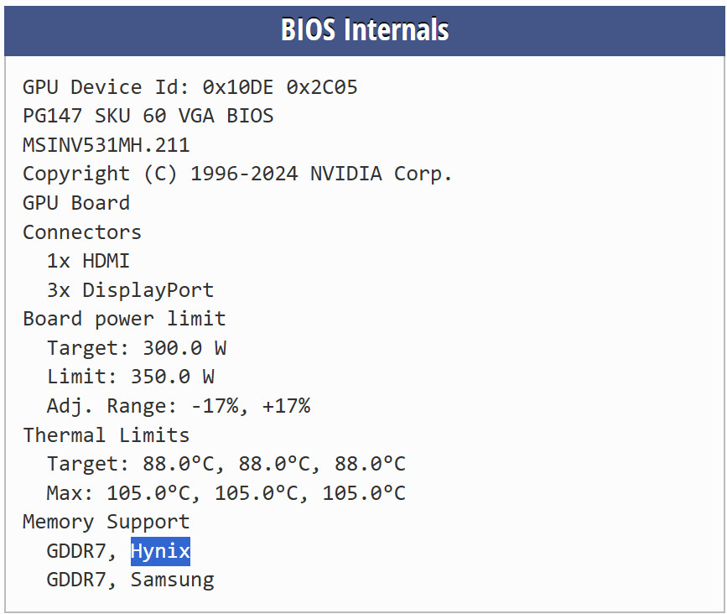Click the Memory Support heading

pyautogui.click(x=106, y=523)
